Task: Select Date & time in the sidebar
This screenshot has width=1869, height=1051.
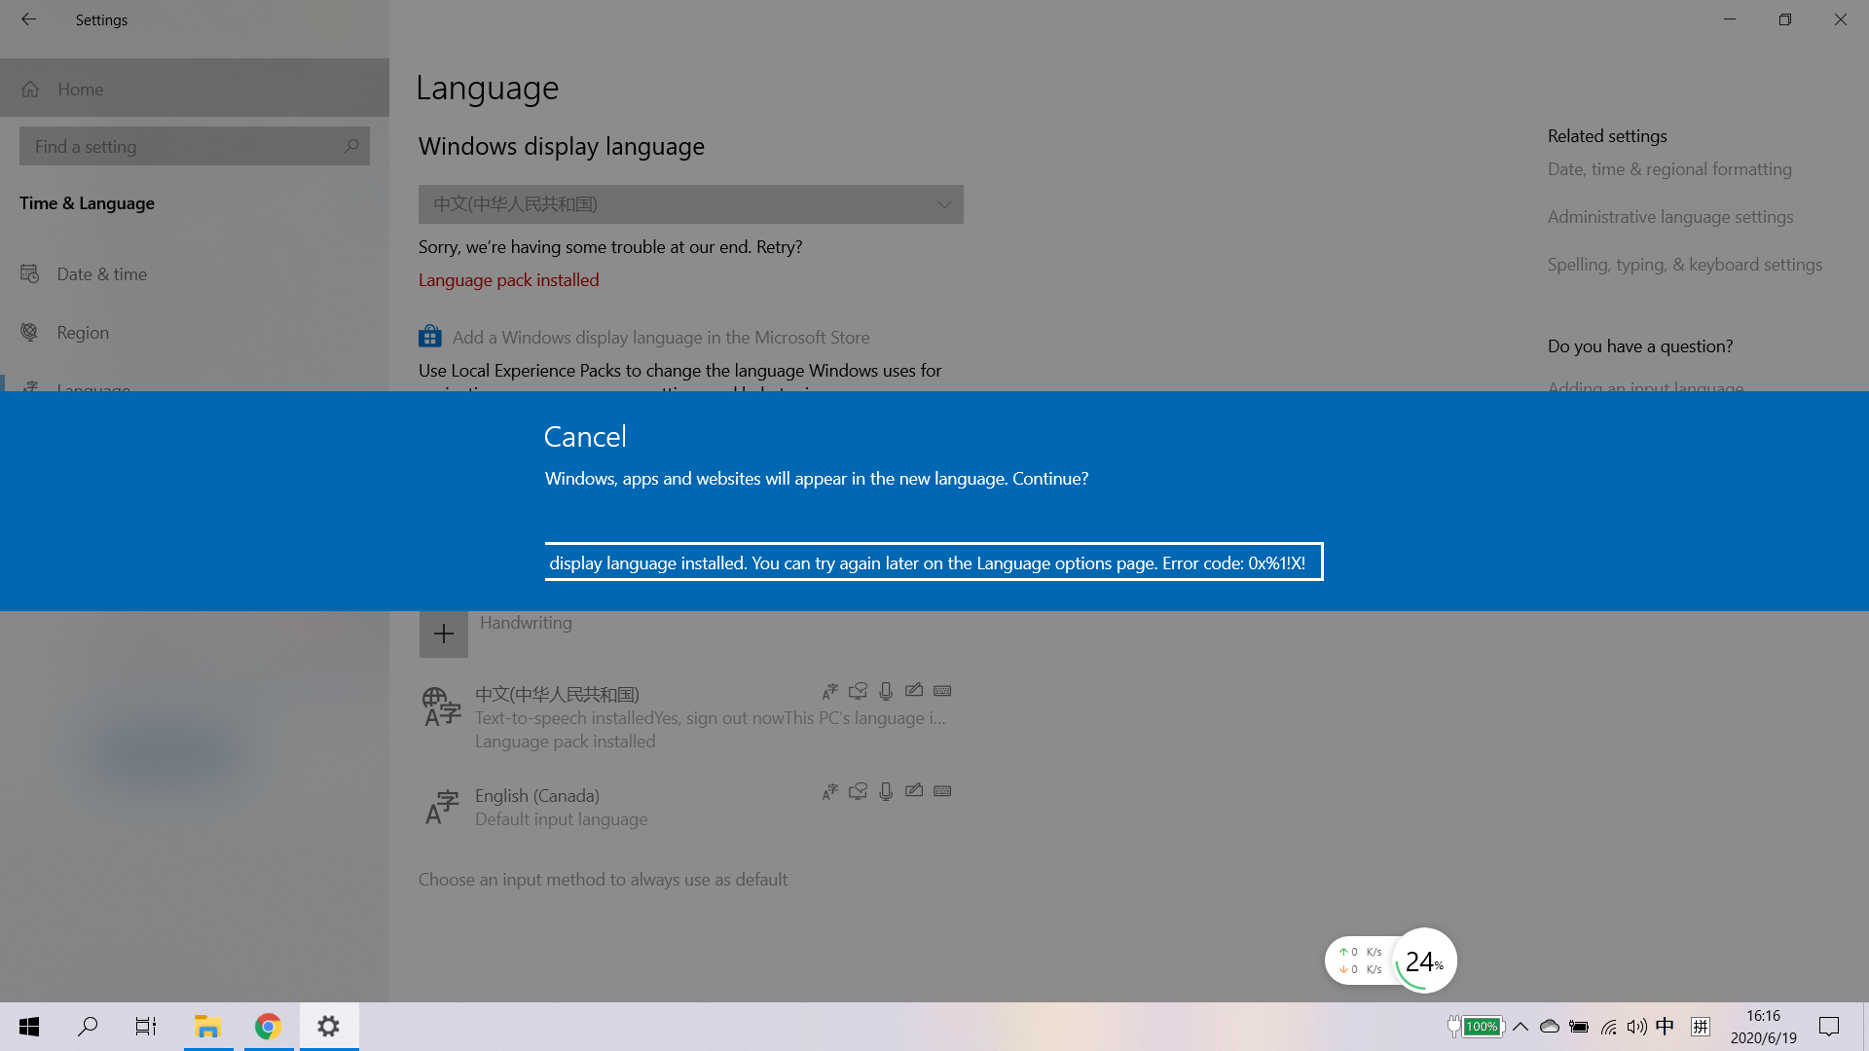Action: click(101, 273)
